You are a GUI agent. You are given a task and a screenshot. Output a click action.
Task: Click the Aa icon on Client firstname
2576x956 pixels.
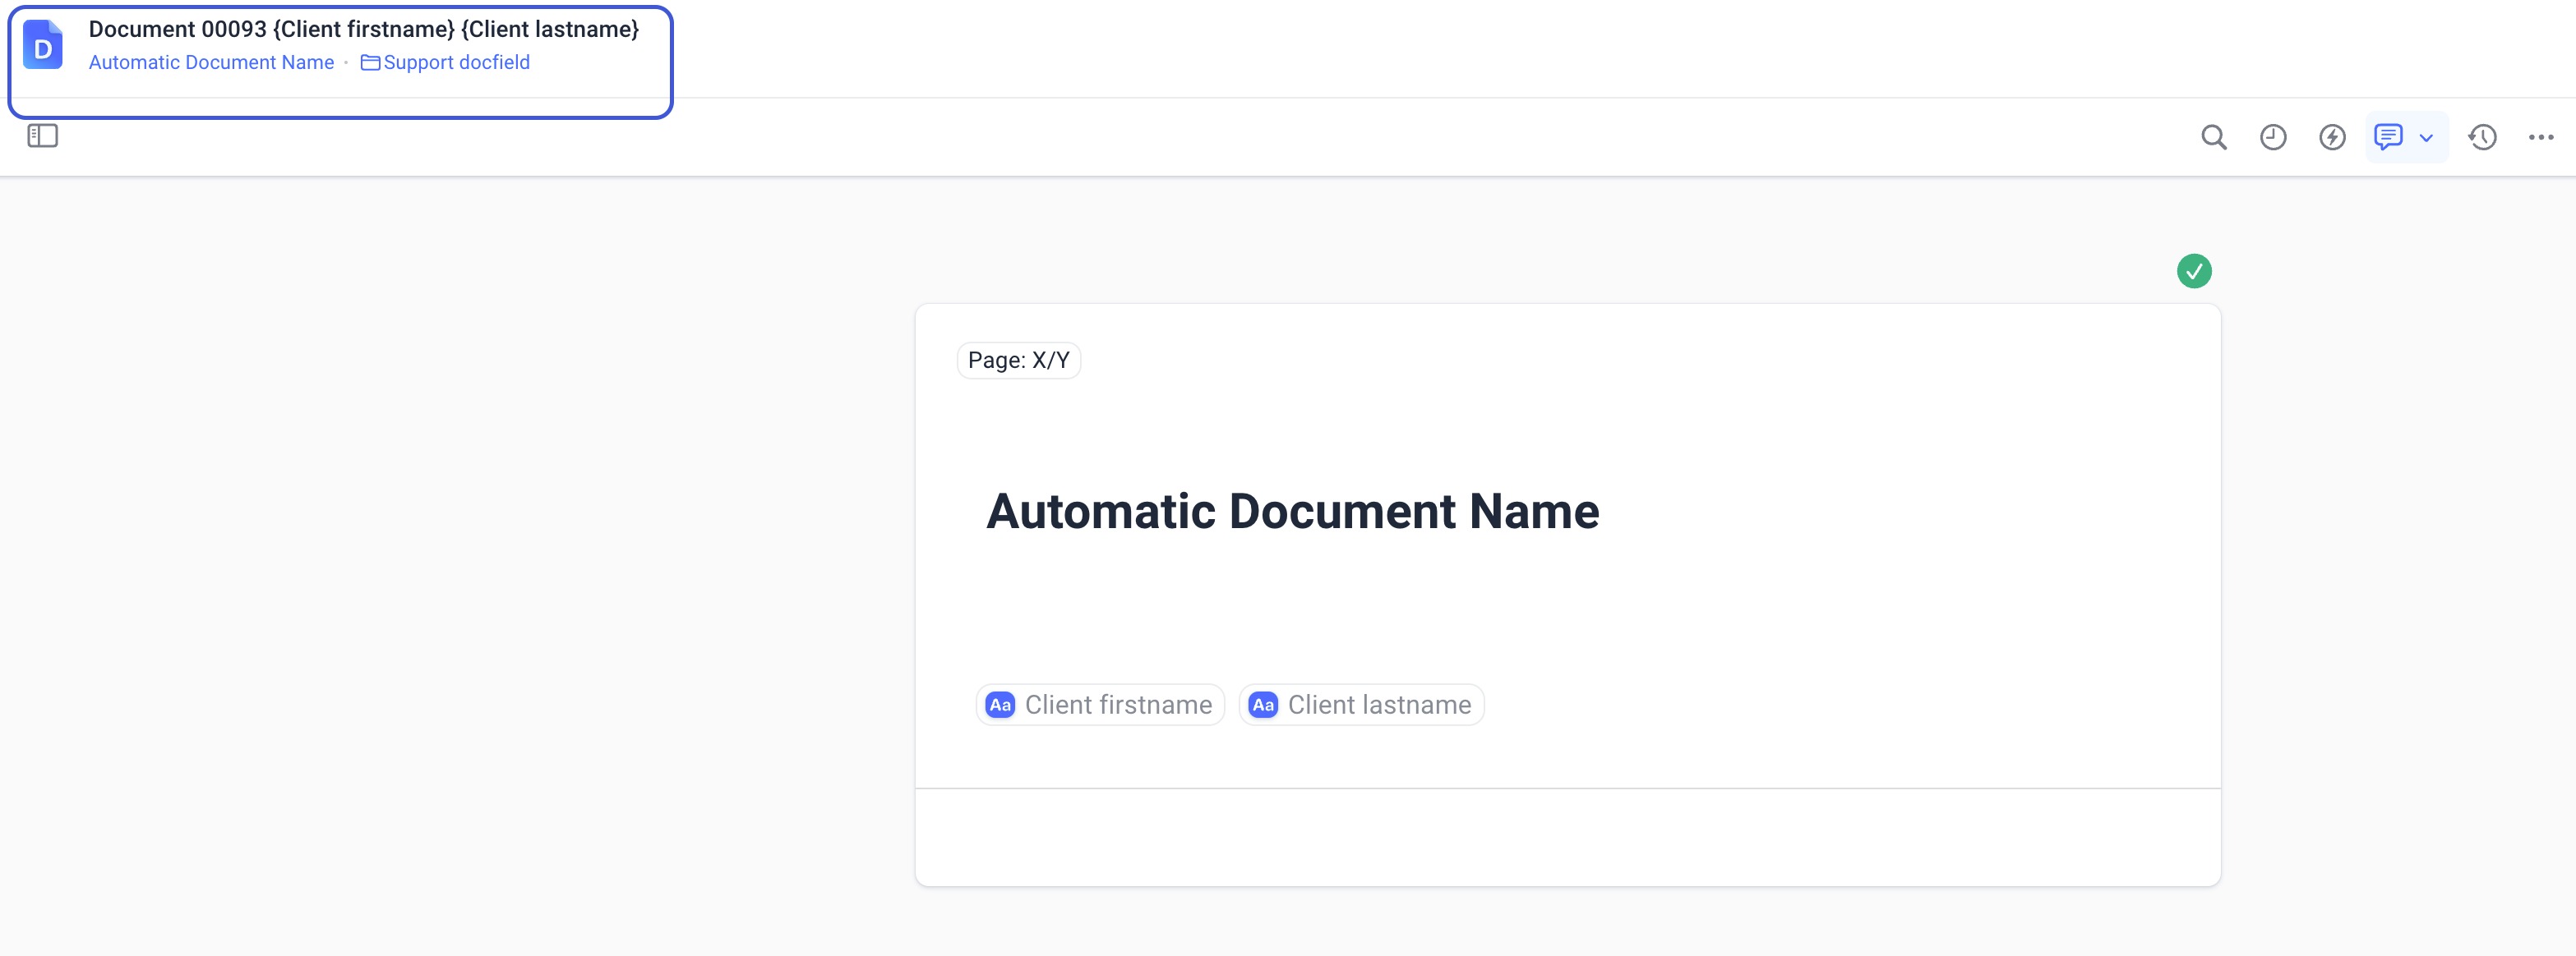click(x=999, y=704)
